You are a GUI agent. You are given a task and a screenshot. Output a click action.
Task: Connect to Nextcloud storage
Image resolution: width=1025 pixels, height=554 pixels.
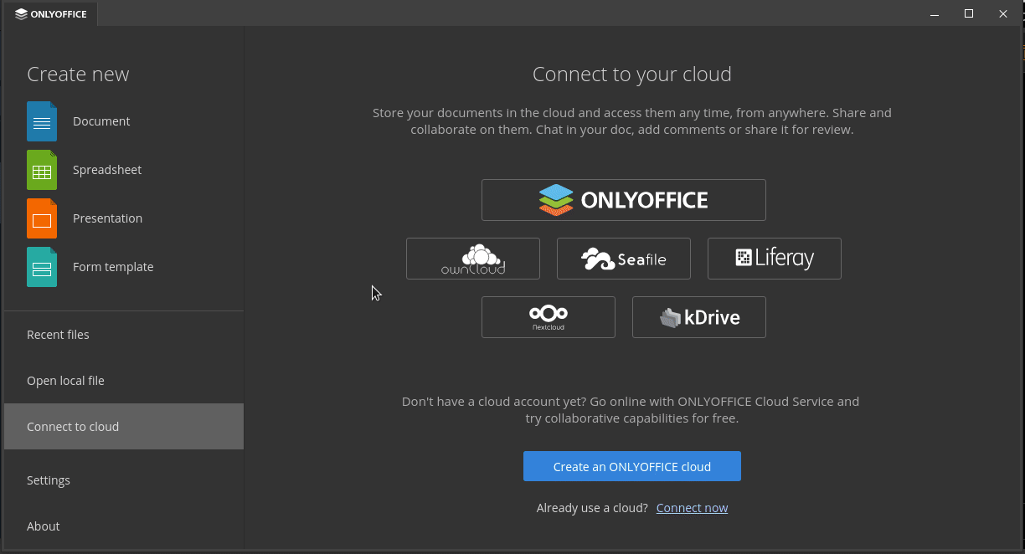click(548, 317)
